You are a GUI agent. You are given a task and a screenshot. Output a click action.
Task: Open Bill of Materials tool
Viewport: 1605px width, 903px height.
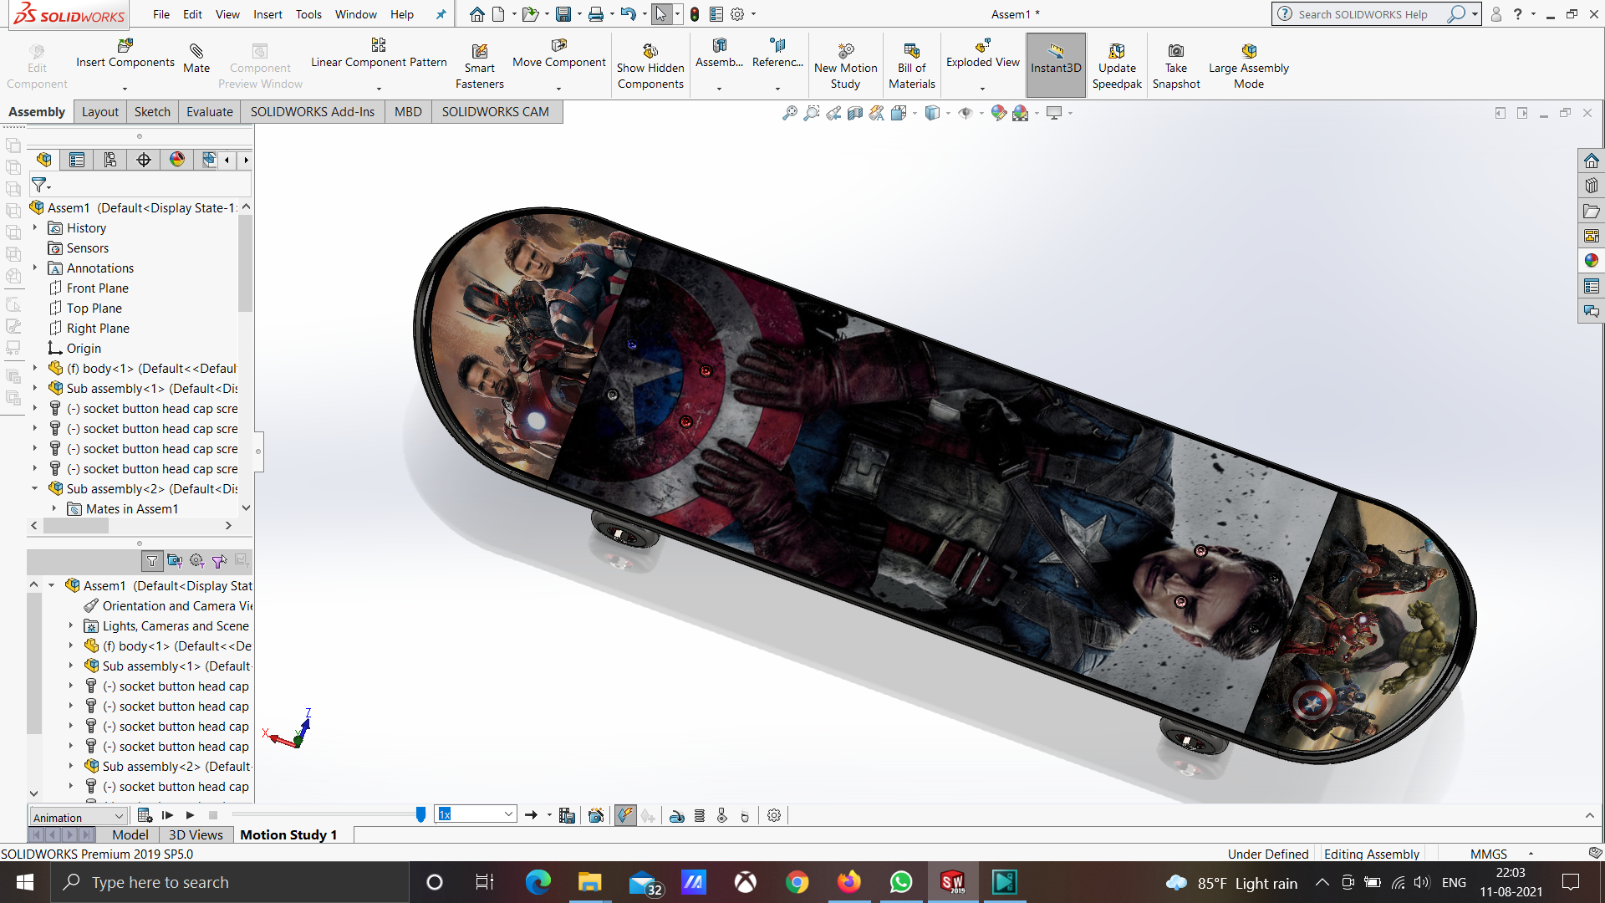click(911, 65)
